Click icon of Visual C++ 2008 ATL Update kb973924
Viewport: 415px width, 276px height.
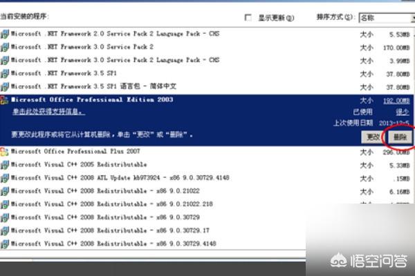[5, 178]
